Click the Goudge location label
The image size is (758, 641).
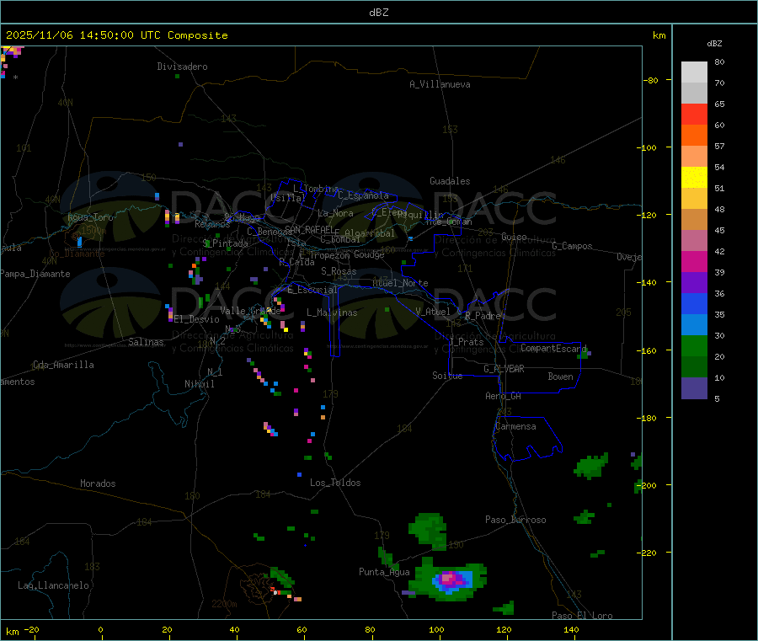click(x=370, y=254)
